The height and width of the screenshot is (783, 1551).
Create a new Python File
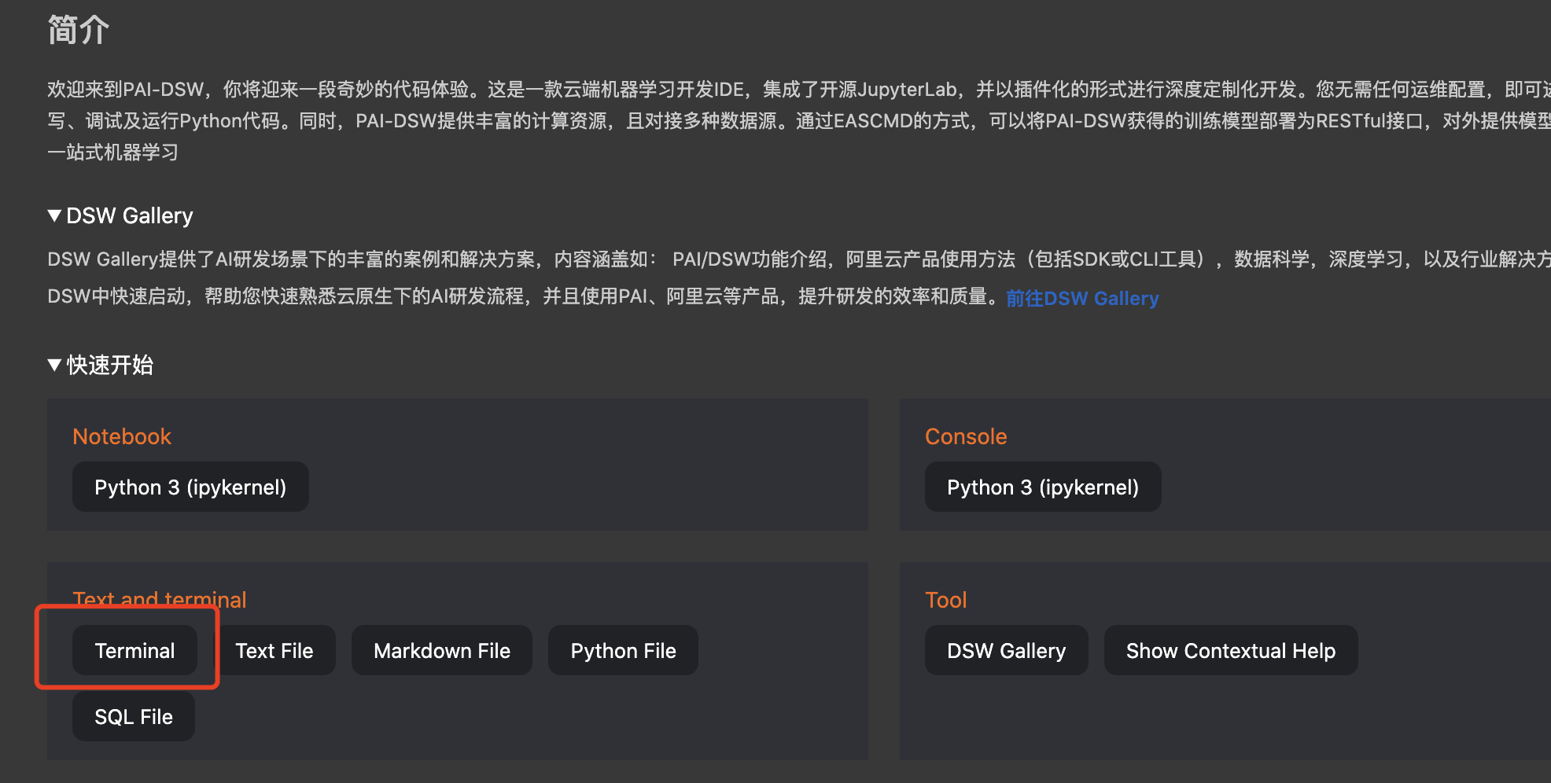tap(623, 651)
